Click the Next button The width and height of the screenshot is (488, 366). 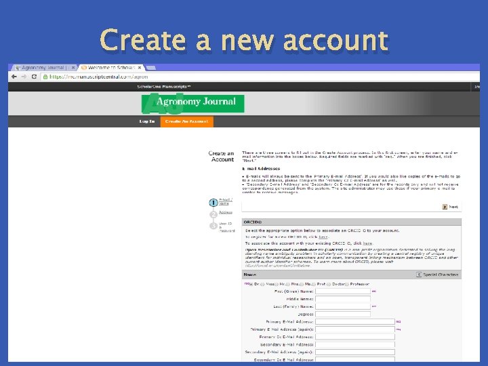(450, 207)
